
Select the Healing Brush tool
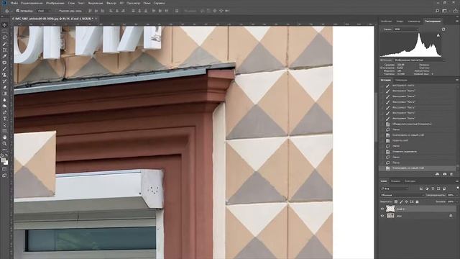[4, 63]
